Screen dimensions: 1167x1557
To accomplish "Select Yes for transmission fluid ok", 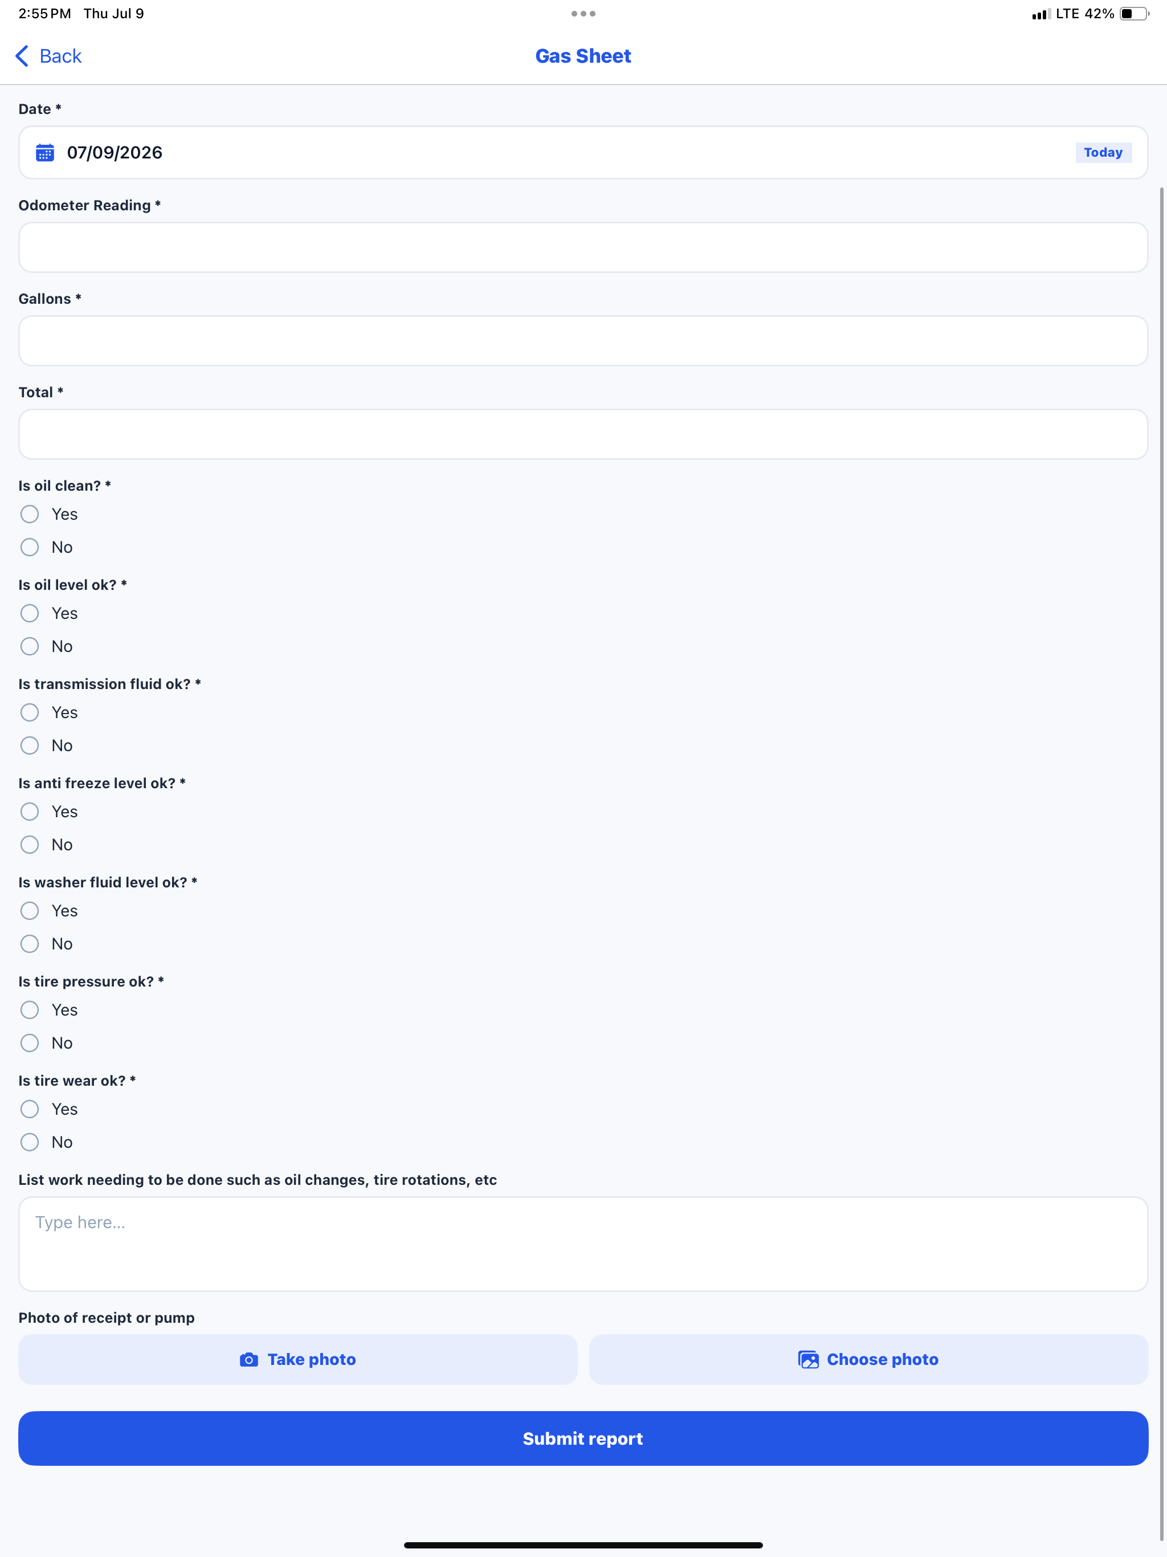I will pyautogui.click(x=30, y=713).
